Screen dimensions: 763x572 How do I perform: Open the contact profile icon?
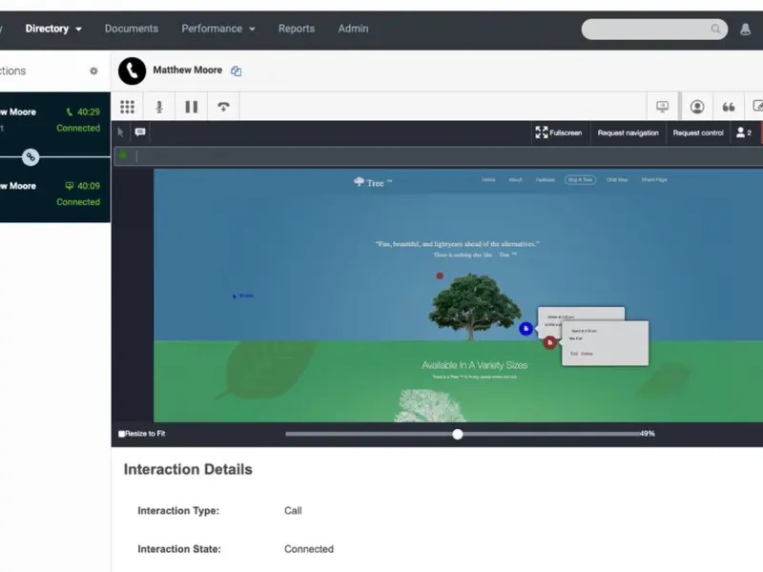point(697,107)
